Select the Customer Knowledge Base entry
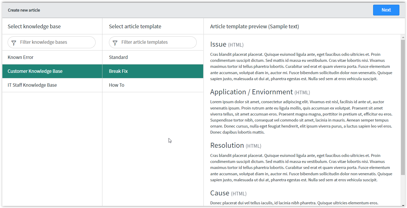Viewport: 407px width, 208px height. [35, 71]
